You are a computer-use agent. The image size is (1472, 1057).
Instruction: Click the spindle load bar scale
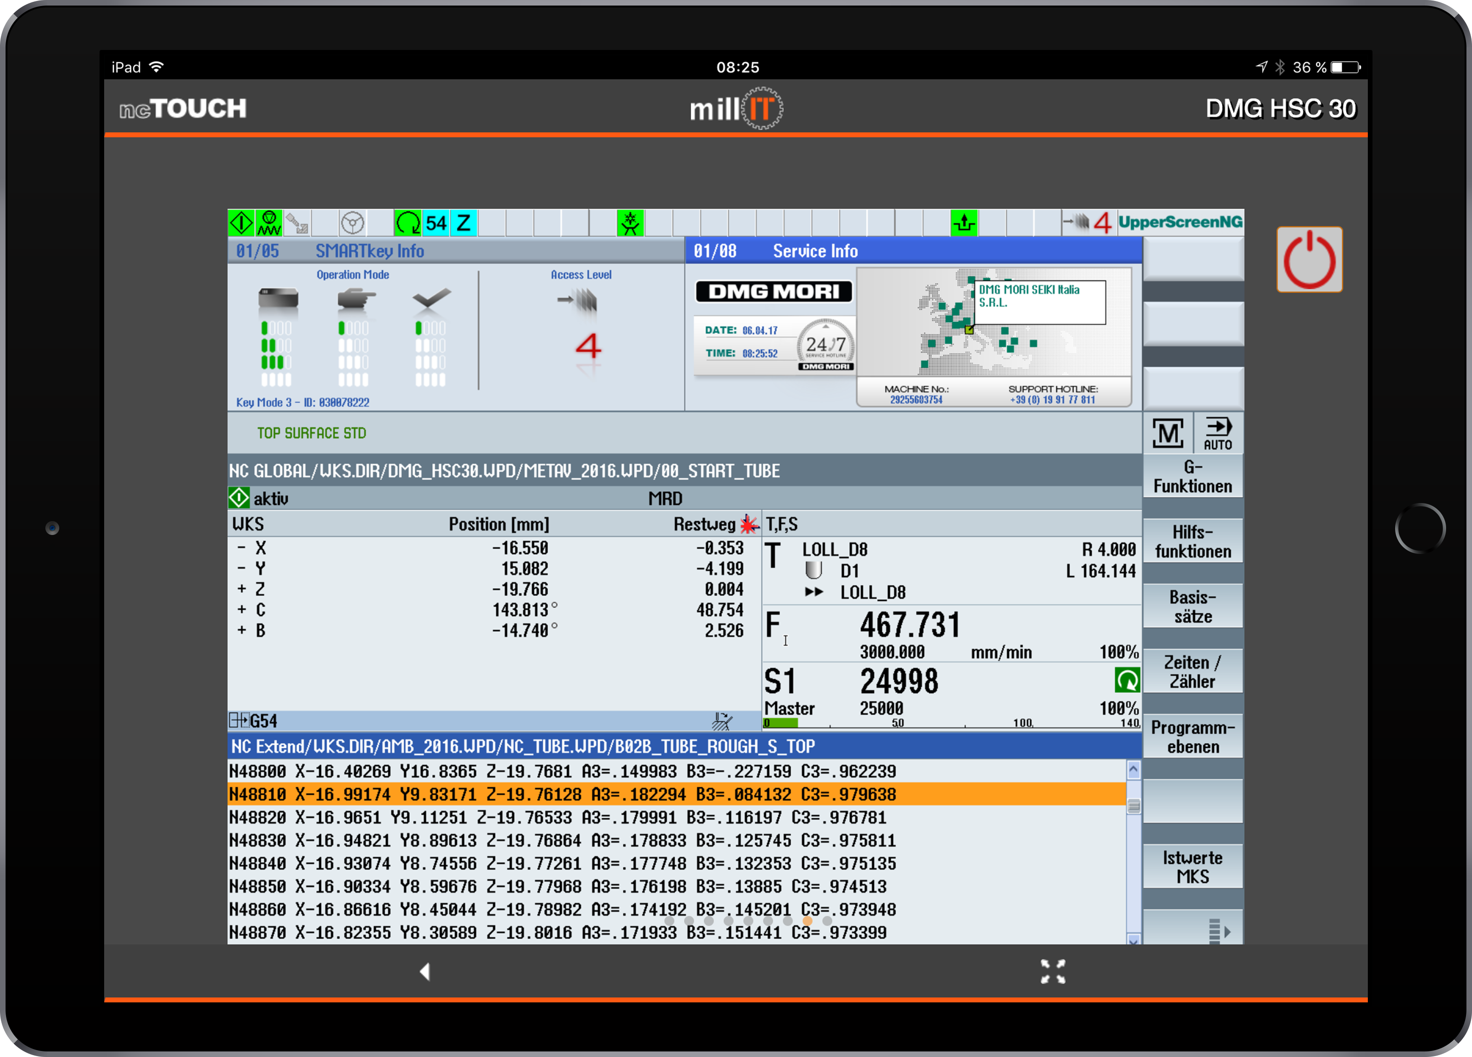(x=951, y=723)
